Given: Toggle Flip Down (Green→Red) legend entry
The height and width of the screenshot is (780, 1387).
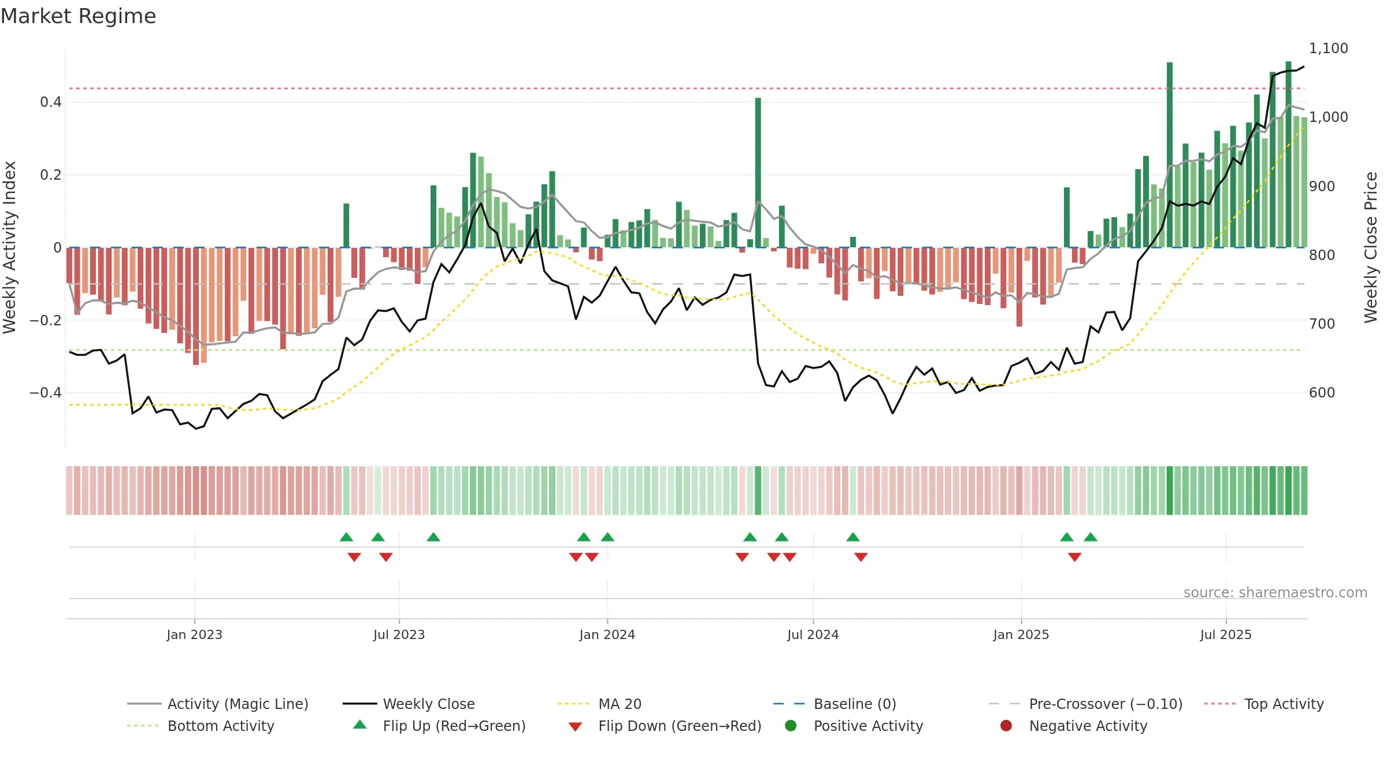Looking at the screenshot, I should (x=665, y=726).
